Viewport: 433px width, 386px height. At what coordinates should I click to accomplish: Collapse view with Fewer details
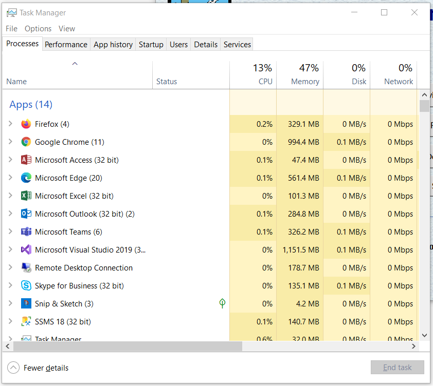pos(39,368)
